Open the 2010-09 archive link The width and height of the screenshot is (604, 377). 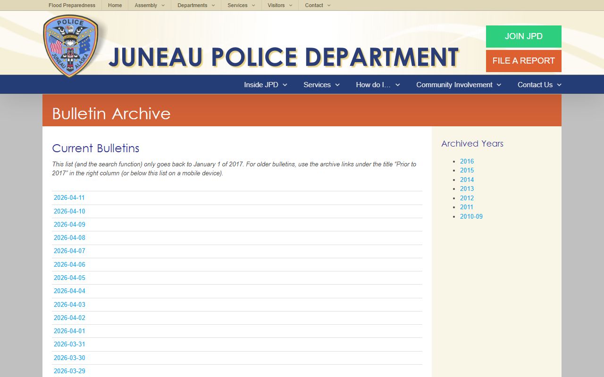click(471, 216)
